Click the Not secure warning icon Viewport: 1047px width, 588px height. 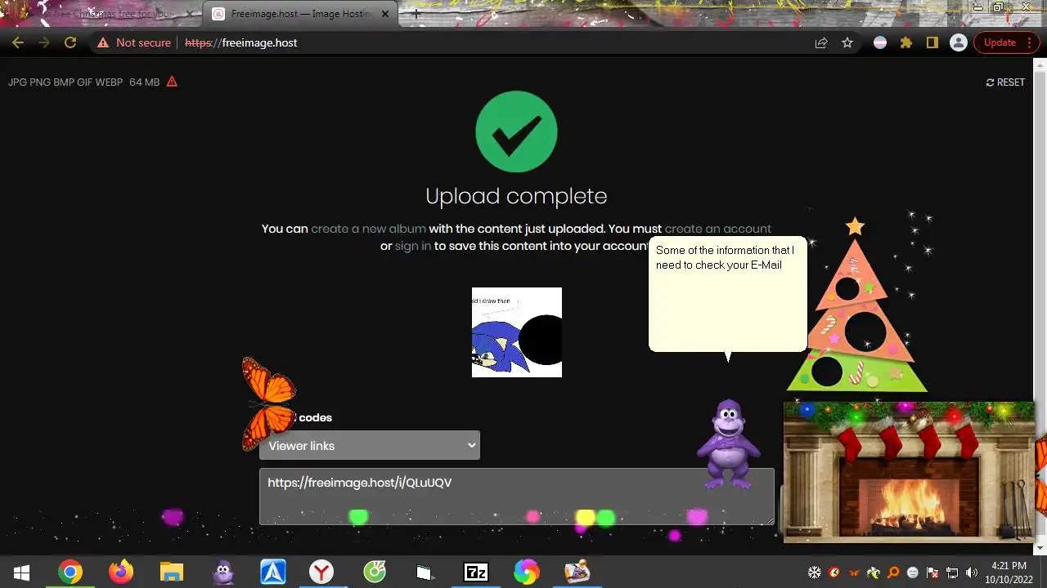click(x=103, y=42)
